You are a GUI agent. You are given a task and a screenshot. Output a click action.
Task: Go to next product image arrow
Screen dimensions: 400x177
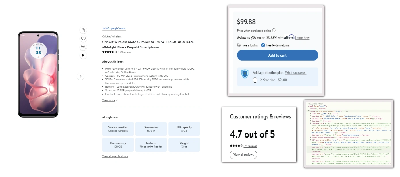[x=80, y=76]
